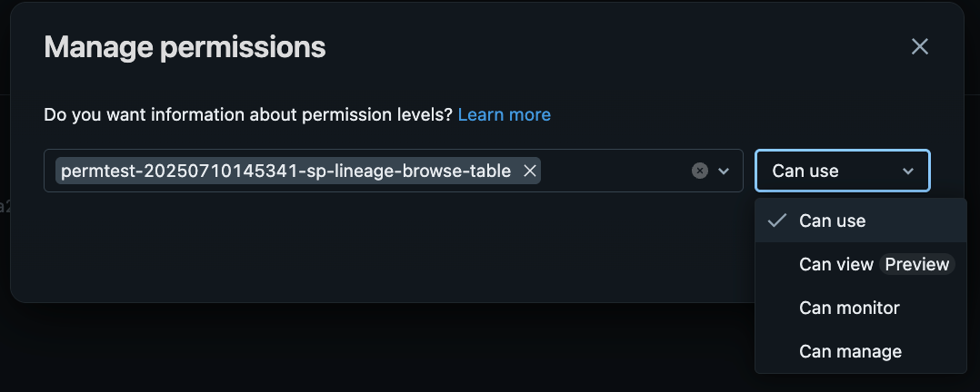Screen dimensions: 980x392
Task: Click the Manage permissions heading
Action: tap(185, 47)
